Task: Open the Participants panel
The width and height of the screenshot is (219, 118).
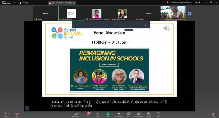Action: (x=76, y=114)
